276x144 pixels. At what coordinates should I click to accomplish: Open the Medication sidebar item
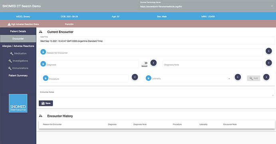pos(18,54)
